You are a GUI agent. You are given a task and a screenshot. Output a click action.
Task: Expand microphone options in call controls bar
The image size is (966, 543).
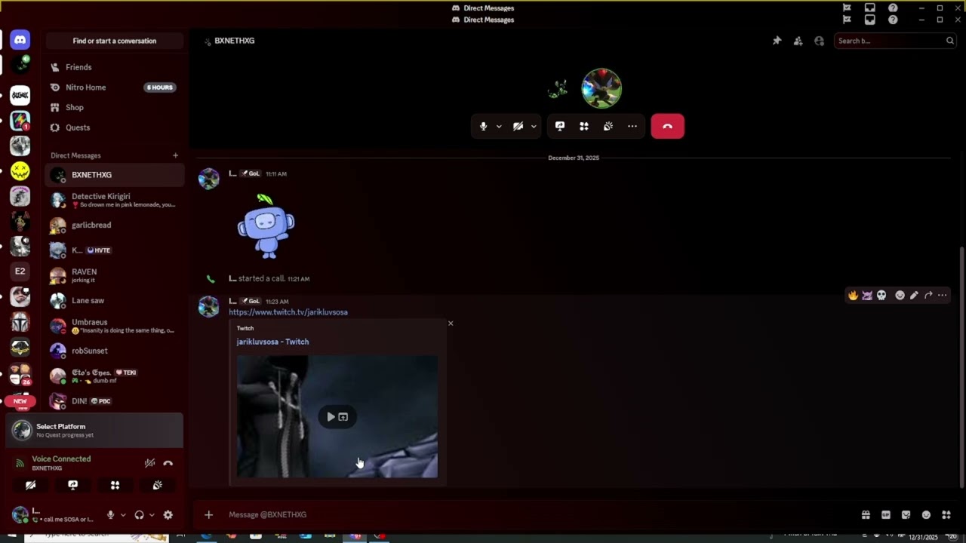(x=499, y=126)
